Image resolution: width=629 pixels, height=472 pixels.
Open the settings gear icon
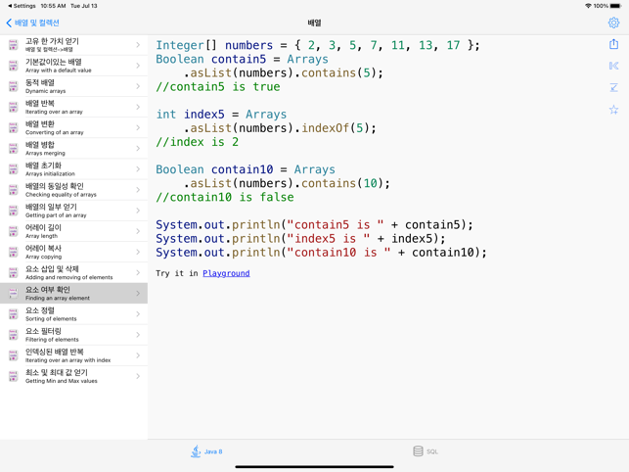[613, 23]
